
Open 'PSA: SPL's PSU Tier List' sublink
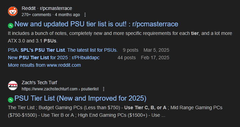(63, 50)
